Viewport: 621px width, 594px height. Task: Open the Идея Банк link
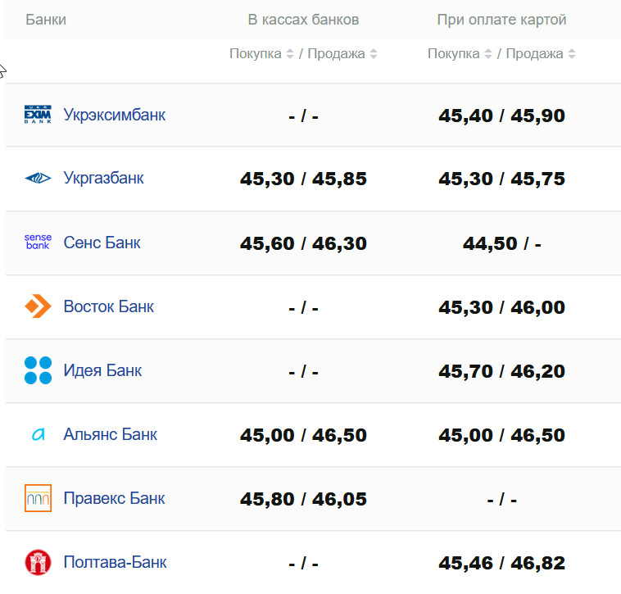pos(102,370)
